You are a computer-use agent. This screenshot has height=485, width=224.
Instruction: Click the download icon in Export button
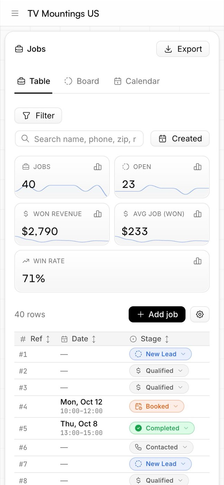(x=168, y=49)
